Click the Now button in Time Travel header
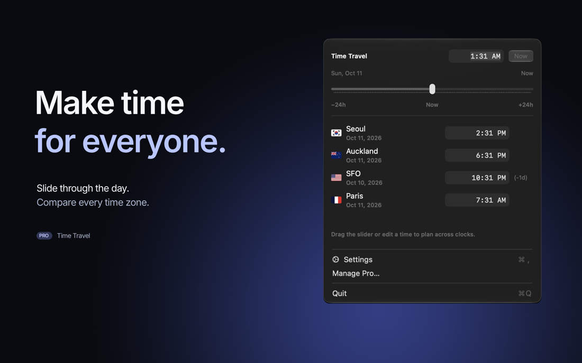Viewport: 582px width, 363px height. [x=521, y=56]
